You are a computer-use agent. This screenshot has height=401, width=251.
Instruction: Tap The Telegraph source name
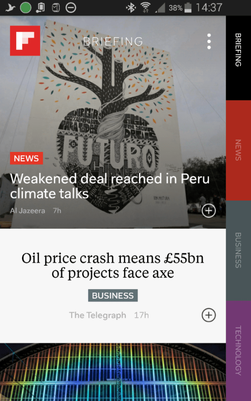point(97,315)
